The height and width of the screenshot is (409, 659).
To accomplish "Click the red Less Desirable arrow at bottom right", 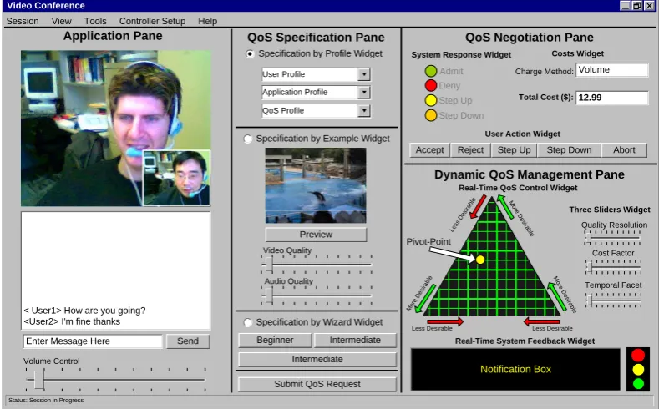I will (x=541, y=321).
